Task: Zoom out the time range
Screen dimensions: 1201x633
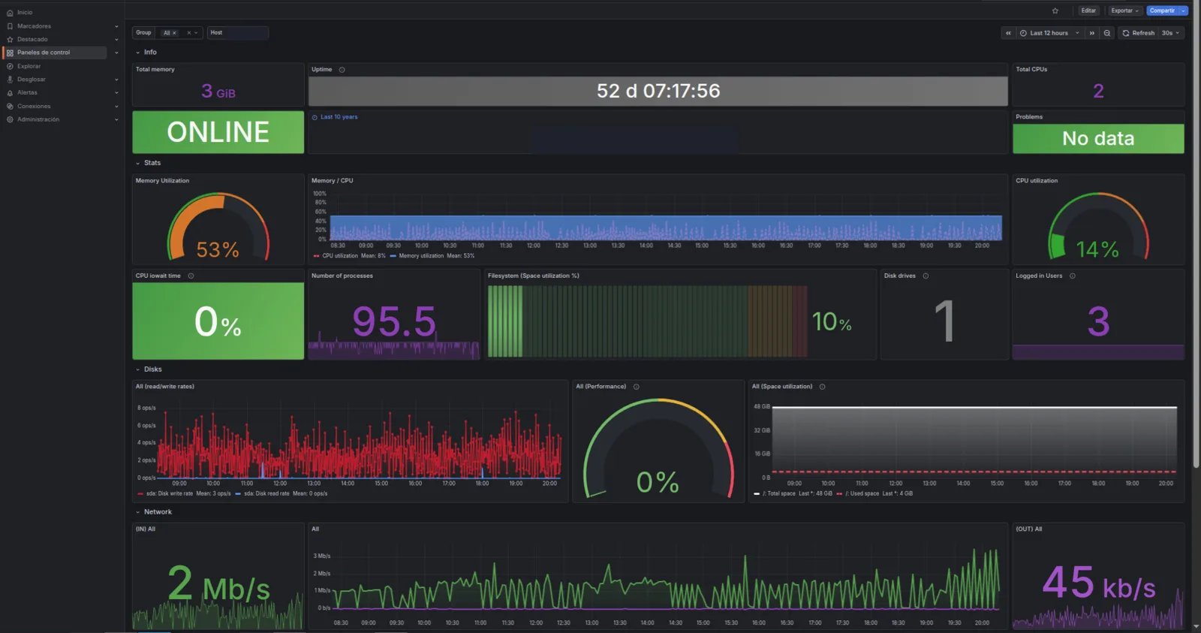Action: (x=1107, y=33)
